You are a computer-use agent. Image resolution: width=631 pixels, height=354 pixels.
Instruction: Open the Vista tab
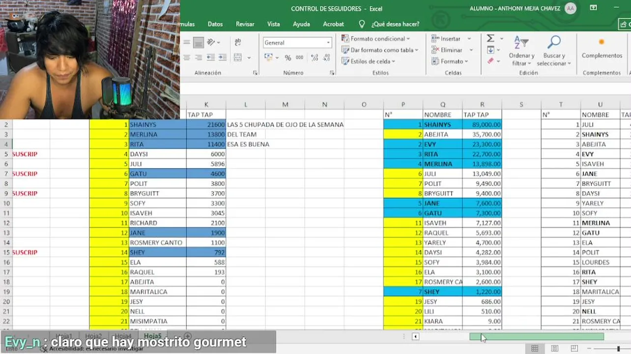pos(274,24)
